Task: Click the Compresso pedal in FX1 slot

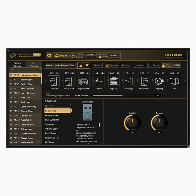Action: coord(54,81)
